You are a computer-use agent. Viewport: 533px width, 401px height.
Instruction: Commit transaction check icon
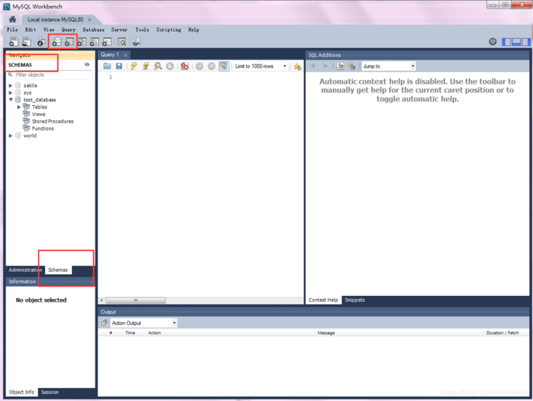tap(200, 66)
